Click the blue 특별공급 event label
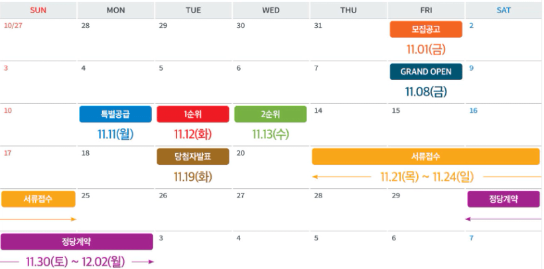Viewport: 544px width, 269px height. click(115, 115)
